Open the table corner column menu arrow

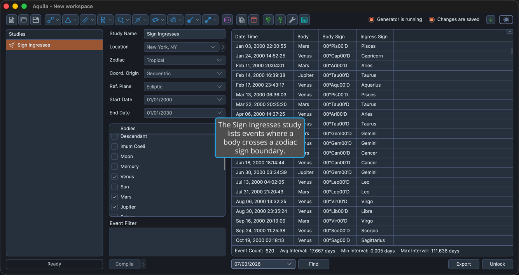coord(509,32)
